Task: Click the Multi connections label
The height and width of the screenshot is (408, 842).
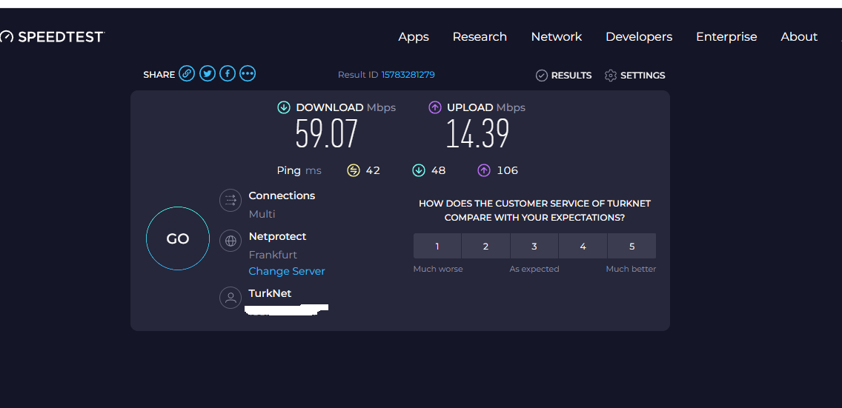Action: click(262, 215)
